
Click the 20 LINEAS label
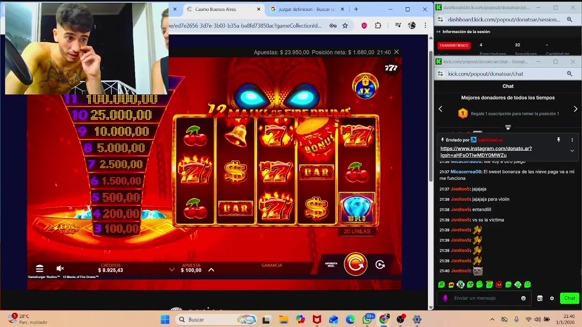[357, 231]
